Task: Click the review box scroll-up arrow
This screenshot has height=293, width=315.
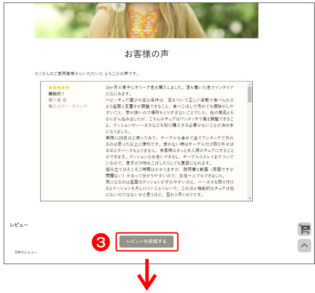Action: [x=249, y=84]
